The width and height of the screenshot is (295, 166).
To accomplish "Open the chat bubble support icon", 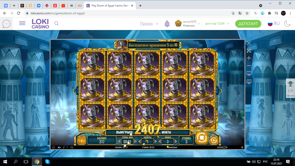I will tap(6, 24).
